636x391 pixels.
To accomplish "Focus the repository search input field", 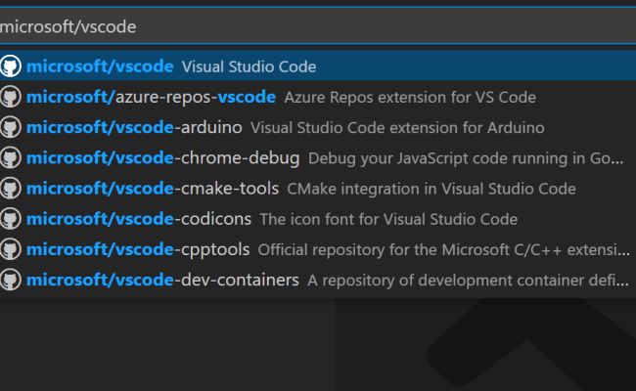I will coord(318,26).
